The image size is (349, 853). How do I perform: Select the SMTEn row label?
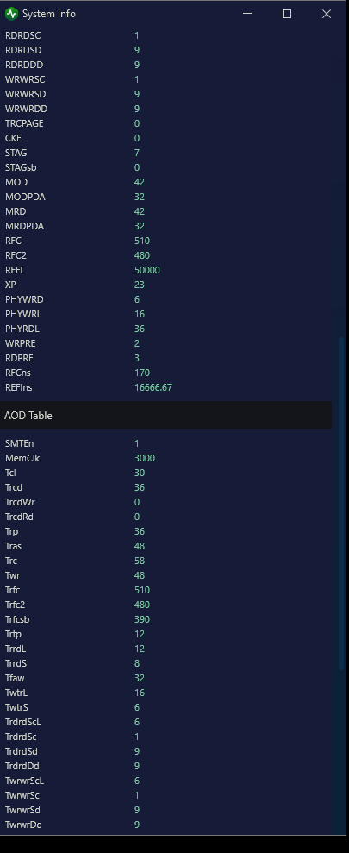19,443
